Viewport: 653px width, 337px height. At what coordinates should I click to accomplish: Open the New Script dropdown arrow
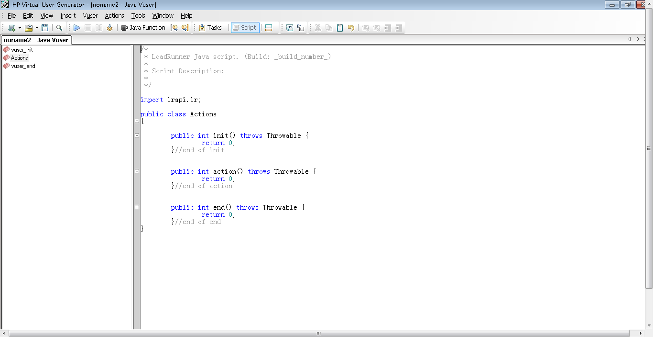20,28
